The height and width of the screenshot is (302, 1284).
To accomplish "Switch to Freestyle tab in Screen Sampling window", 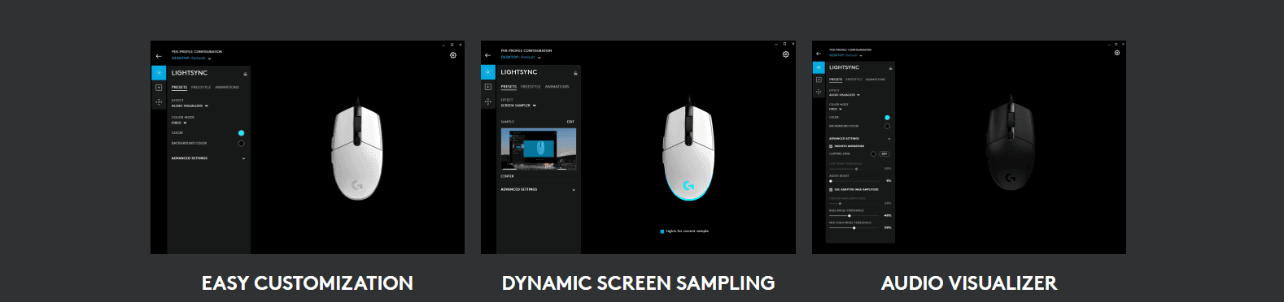I will tap(531, 86).
